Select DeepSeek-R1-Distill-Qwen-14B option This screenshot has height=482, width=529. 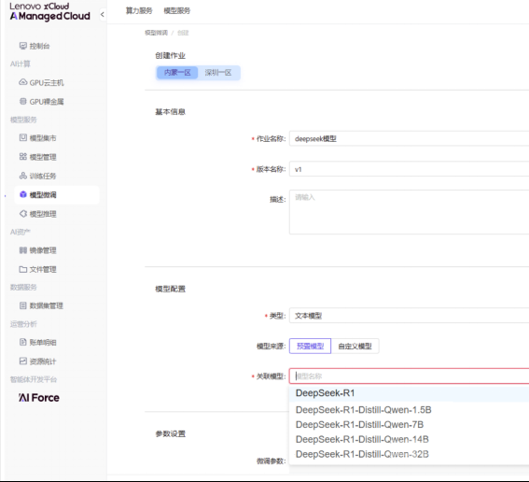(409, 439)
